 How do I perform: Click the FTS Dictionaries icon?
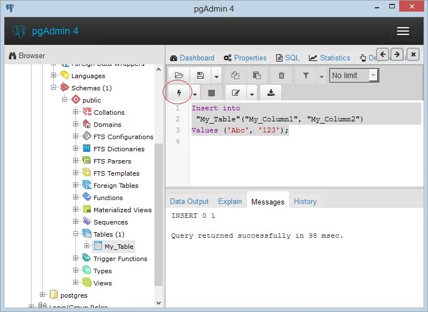coord(86,148)
